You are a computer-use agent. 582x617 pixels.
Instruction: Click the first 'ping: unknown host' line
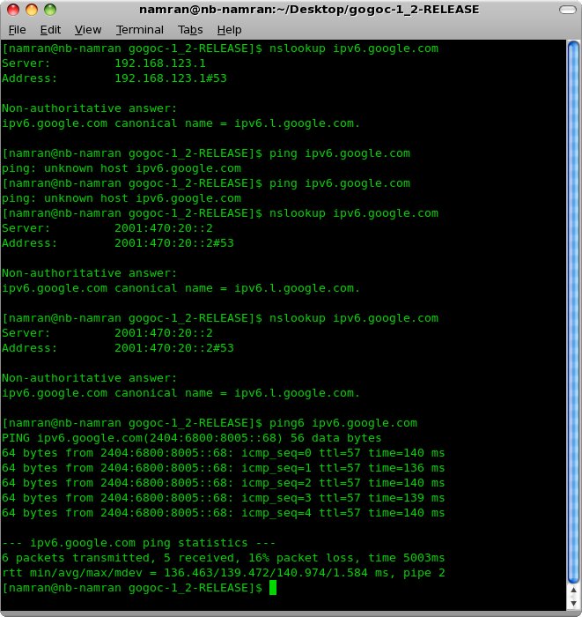click(122, 168)
